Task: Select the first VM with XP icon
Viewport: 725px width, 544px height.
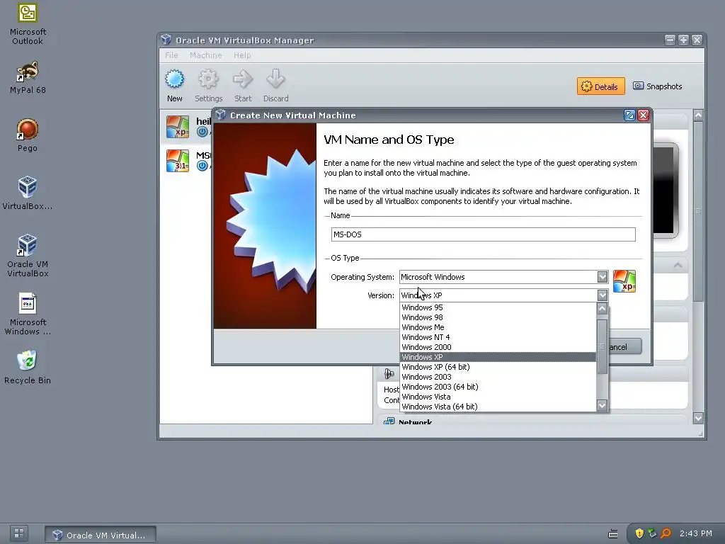Action: (178, 127)
